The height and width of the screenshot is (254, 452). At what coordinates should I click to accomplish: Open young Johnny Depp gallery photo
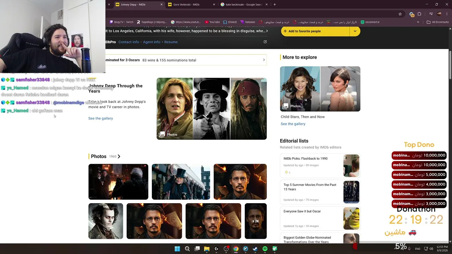(x=175, y=109)
